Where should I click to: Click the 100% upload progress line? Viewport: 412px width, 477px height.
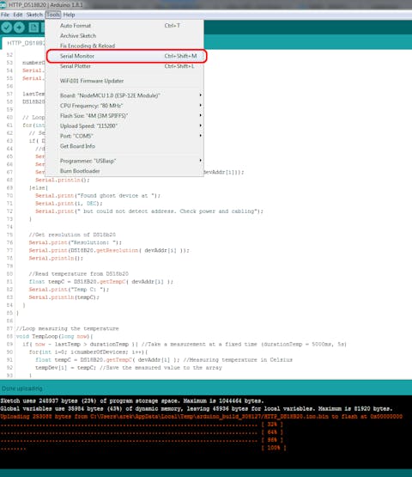pos(143,448)
